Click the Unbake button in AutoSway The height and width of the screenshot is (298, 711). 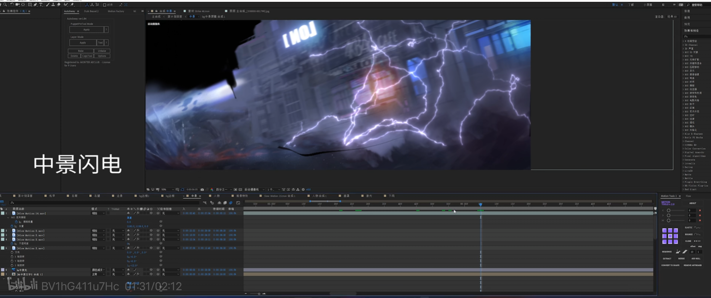pos(102,51)
